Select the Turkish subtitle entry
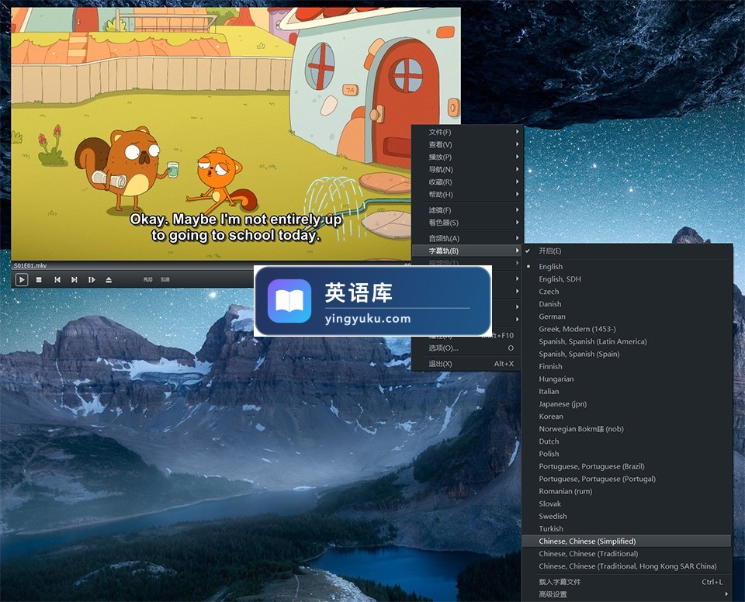Image resolution: width=745 pixels, height=602 pixels. click(627, 529)
